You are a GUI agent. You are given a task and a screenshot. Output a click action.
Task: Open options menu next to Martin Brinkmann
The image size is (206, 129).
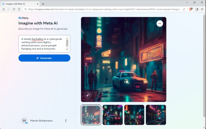(x=66, y=121)
